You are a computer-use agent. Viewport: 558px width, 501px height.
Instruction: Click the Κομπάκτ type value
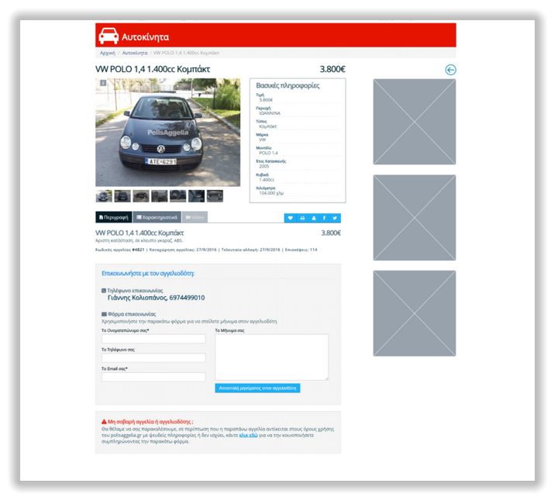coord(267,126)
